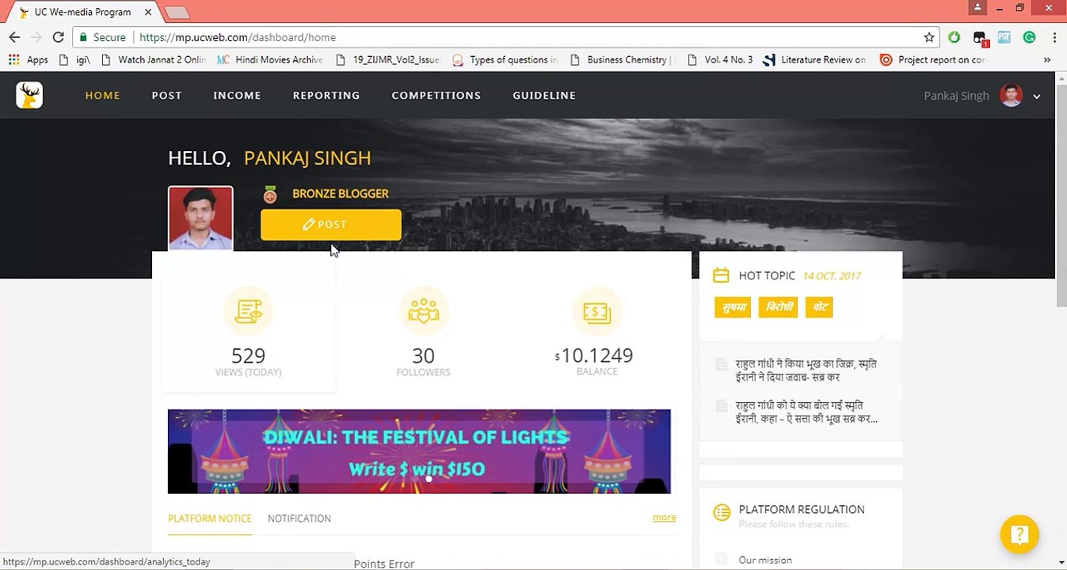The width and height of the screenshot is (1067, 570).
Task: Open the teal picture extension icon
Action: pos(1004,37)
